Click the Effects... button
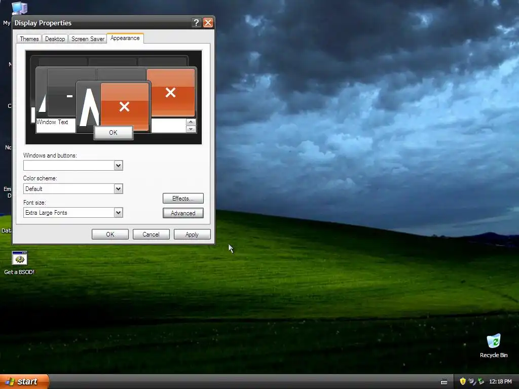 tap(183, 199)
